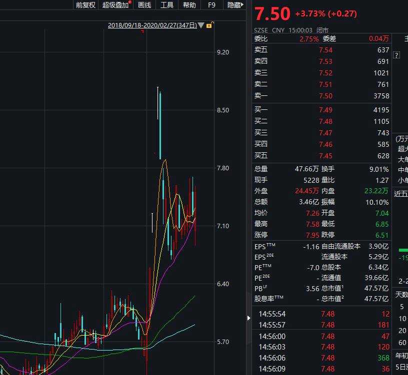Click the question mark help icon

(396, 55)
